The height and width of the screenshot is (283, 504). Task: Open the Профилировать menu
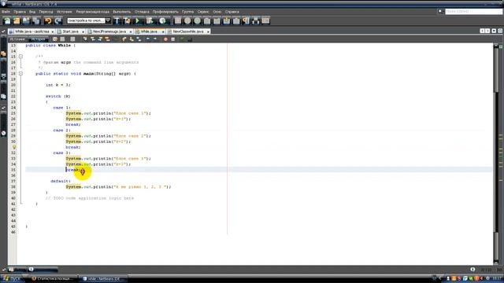pyautogui.click(x=165, y=12)
